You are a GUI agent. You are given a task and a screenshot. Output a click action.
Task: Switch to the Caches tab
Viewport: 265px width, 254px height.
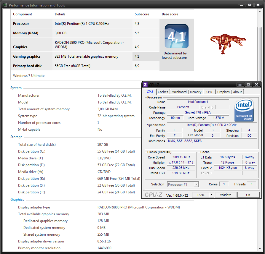(163, 92)
